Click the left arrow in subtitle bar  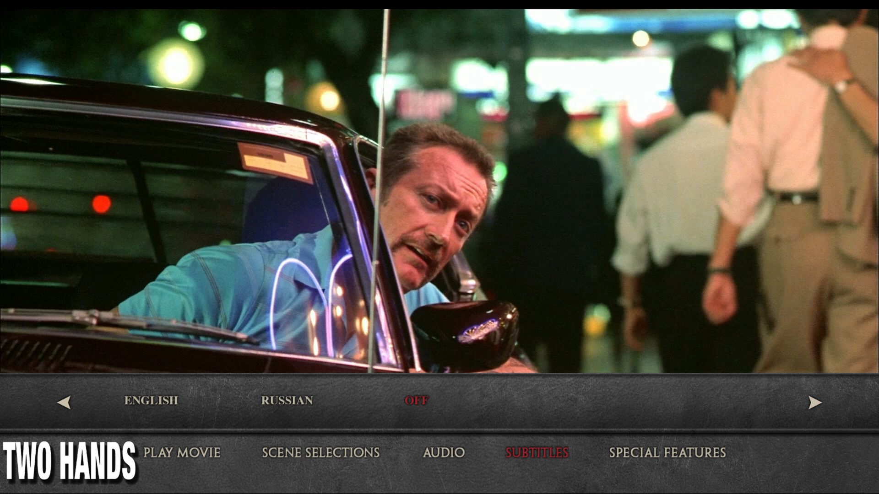click(x=64, y=403)
